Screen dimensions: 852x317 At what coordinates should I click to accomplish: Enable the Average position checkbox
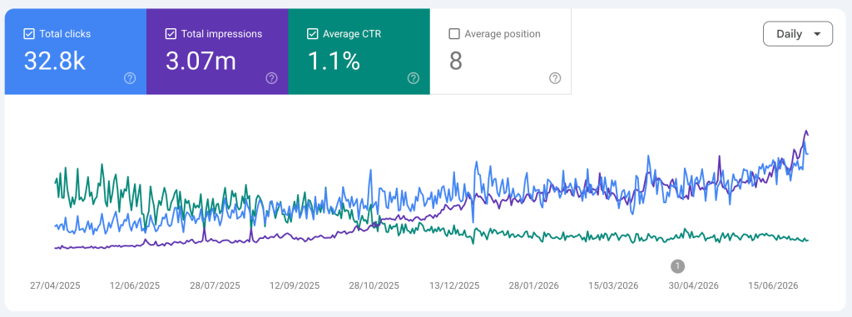[454, 33]
